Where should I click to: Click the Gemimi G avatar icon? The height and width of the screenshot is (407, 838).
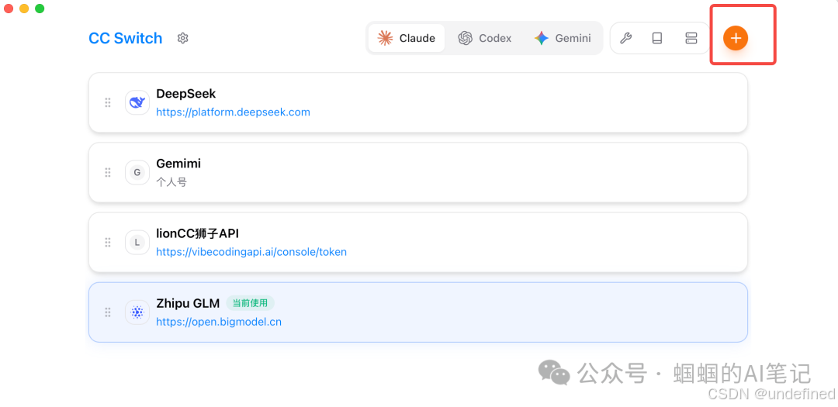(x=137, y=172)
